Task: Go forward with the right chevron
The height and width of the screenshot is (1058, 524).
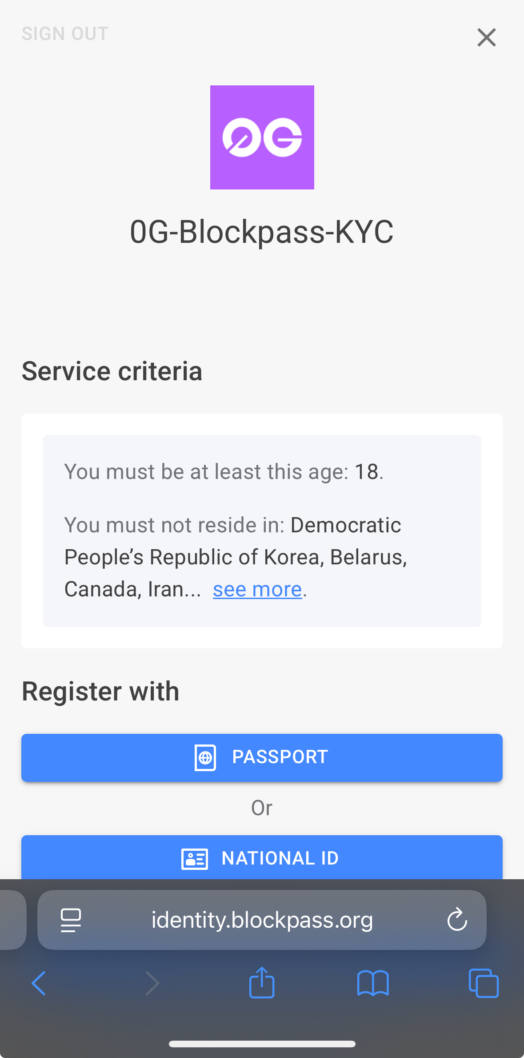Action: pyautogui.click(x=152, y=983)
